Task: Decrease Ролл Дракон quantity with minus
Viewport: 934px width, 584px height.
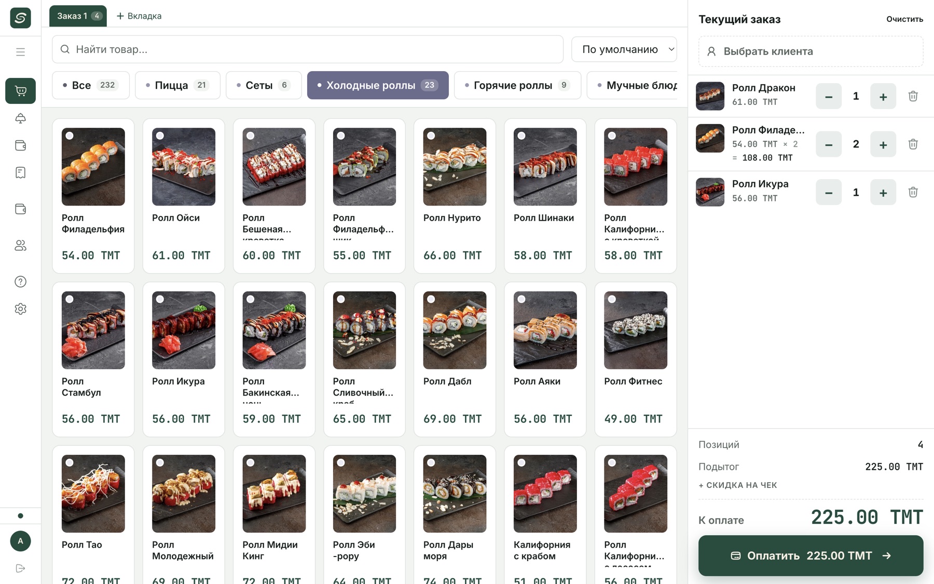Action: click(x=829, y=96)
